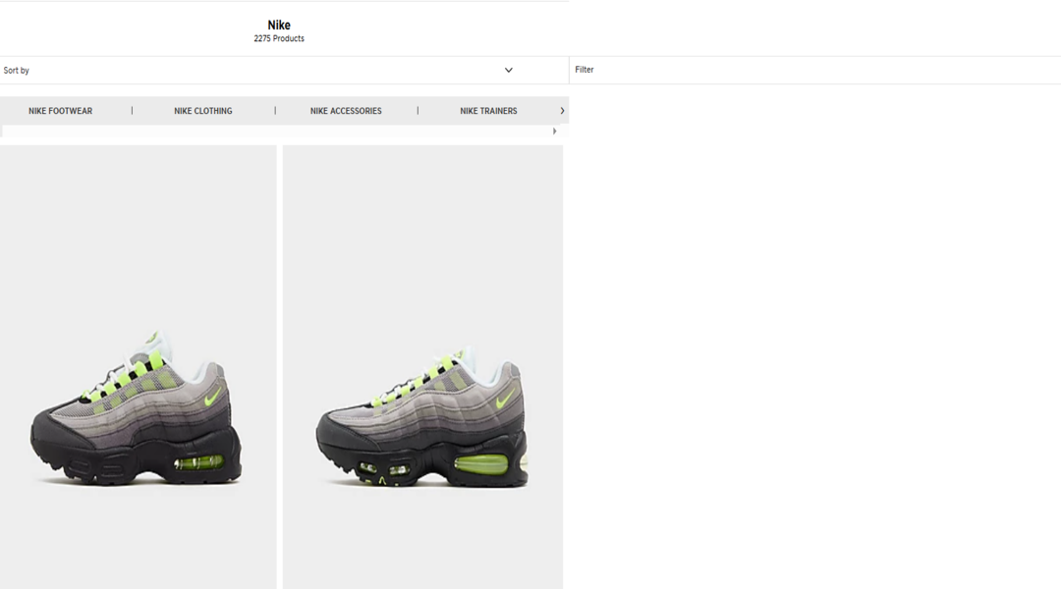Click the Sort by label text
The height and width of the screenshot is (589, 1061).
pos(17,71)
